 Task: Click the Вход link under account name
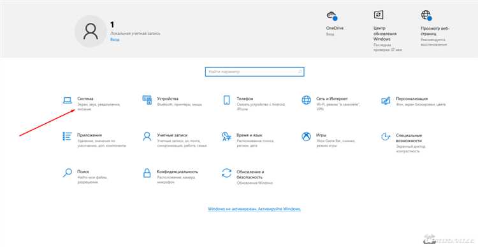pos(115,39)
